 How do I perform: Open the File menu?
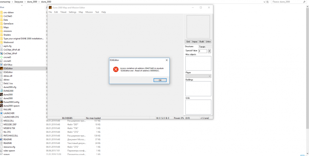point(50,12)
